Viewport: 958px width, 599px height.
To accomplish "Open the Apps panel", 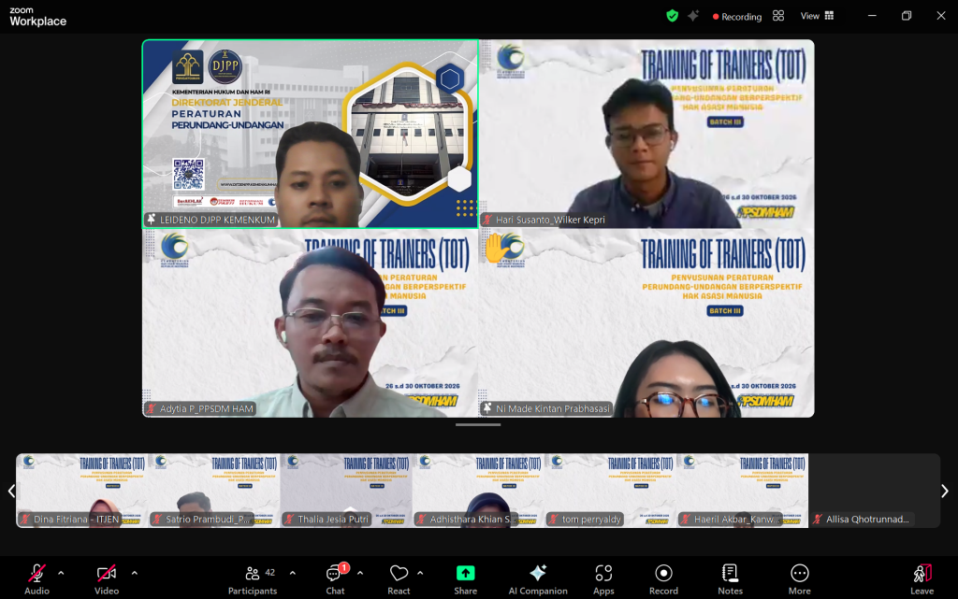I will pyautogui.click(x=603, y=578).
